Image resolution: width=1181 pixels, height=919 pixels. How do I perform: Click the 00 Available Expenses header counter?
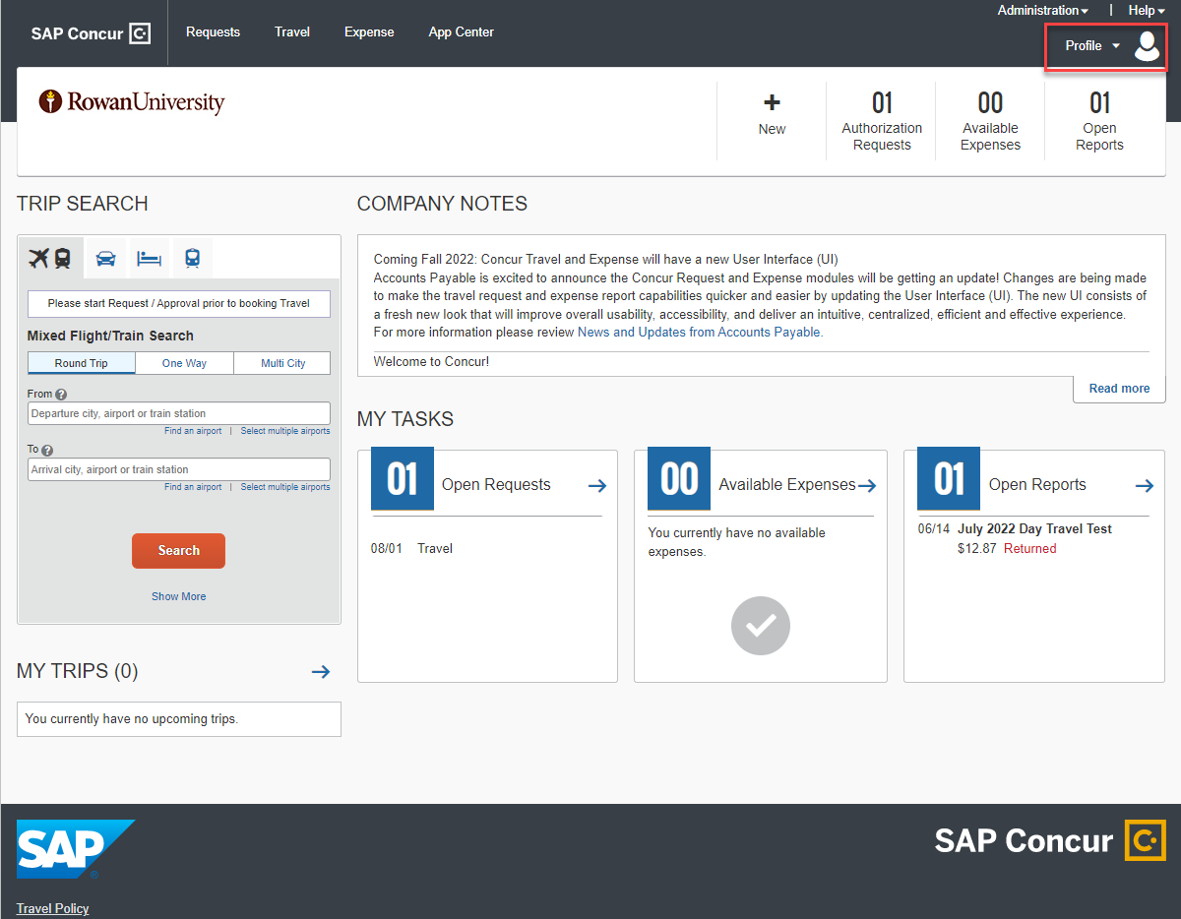990,120
